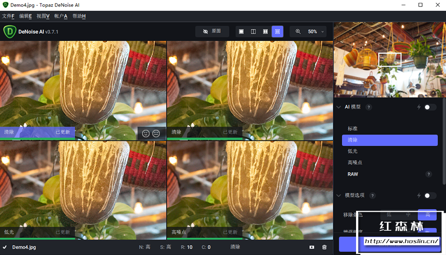Select the 低光 model
Screen dimensions: 446x255
pos(390,151)
